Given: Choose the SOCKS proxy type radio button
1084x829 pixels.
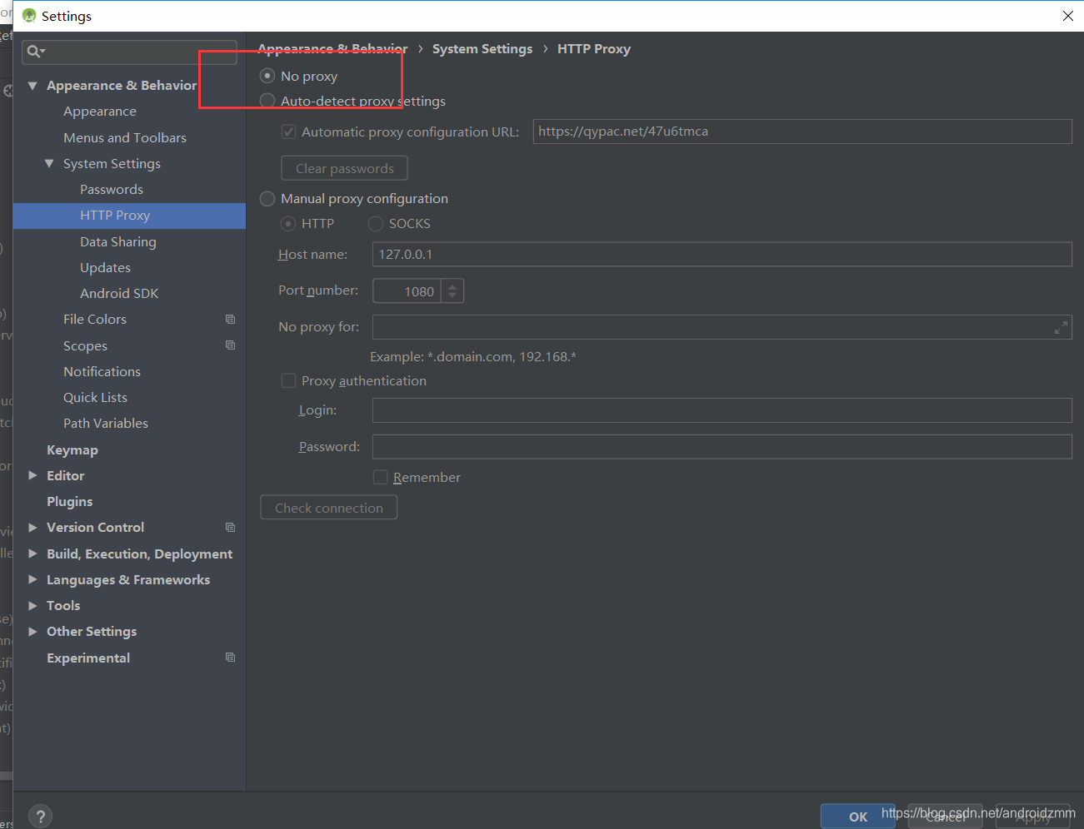Looking at the screenshot, I should point(376,224).
